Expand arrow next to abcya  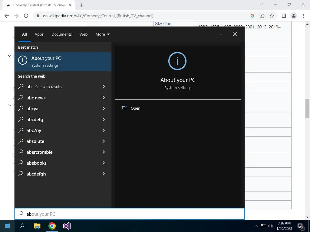click(x=104, y=108)
